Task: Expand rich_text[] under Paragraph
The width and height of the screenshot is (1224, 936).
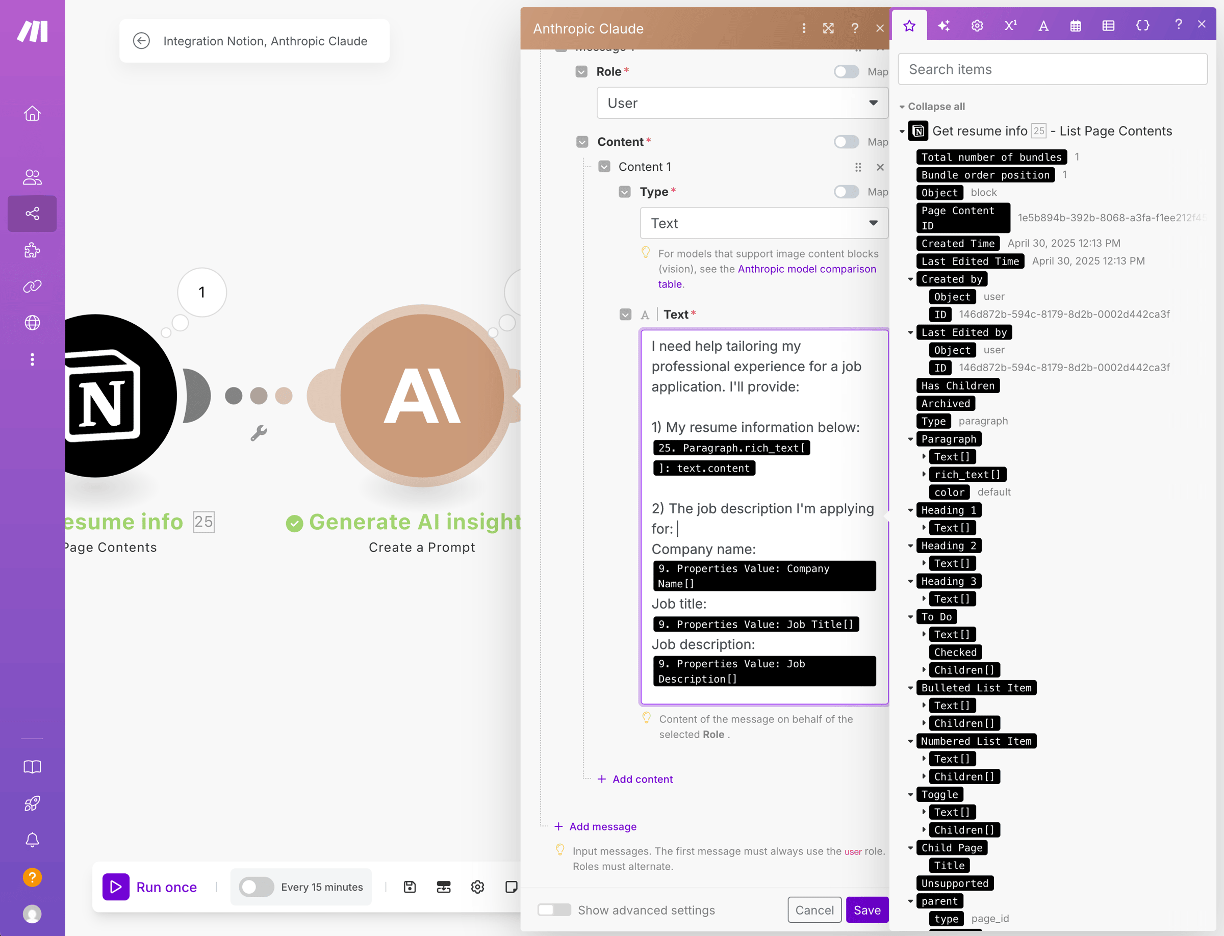Action: click(x=924, y=474)
